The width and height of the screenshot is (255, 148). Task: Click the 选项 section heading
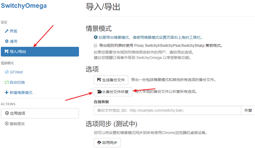pos(92,69)
